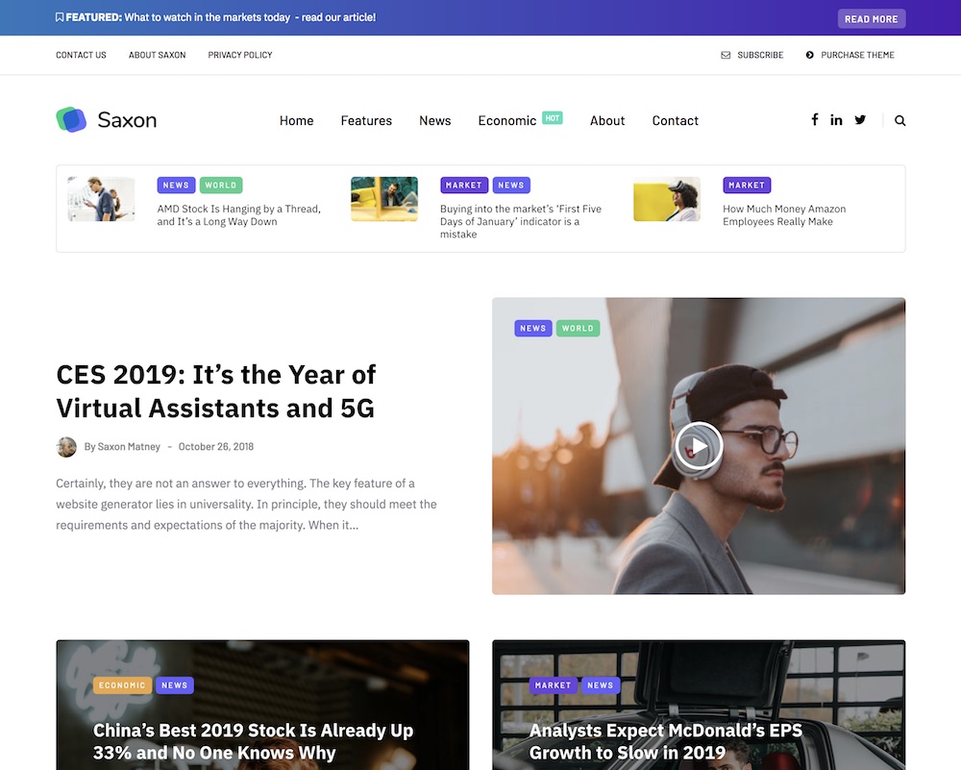Open the Features navigation menu
961x770 pixels.
coord(366,120)
